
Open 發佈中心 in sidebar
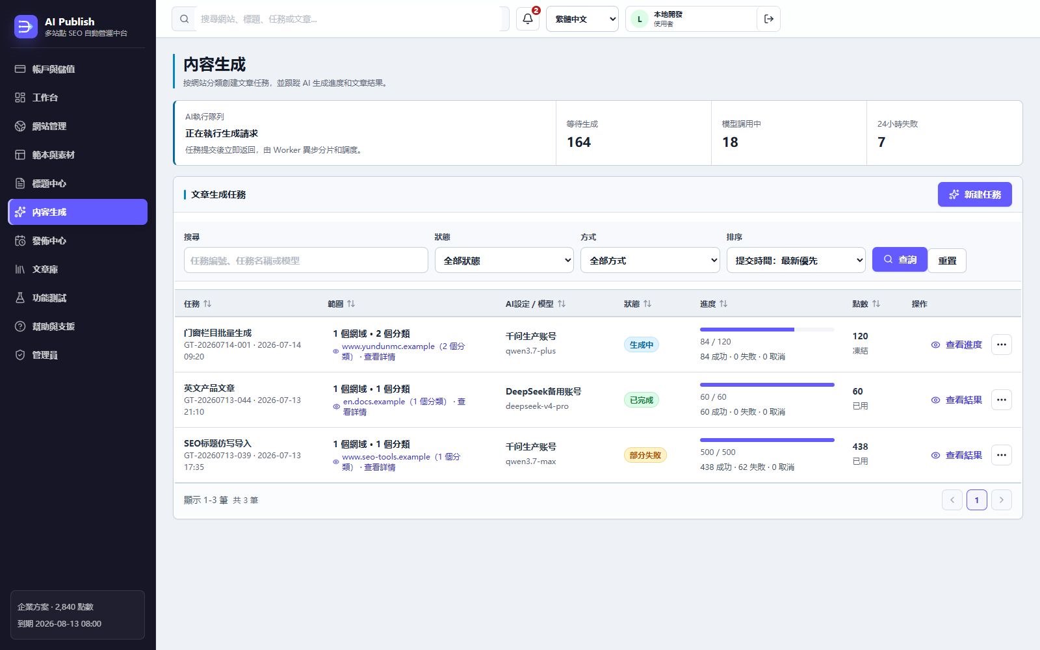click(77, 240)
